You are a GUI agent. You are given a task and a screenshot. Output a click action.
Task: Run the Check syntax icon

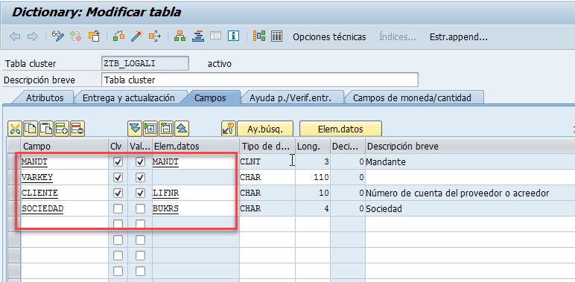[x=119, y=36]
